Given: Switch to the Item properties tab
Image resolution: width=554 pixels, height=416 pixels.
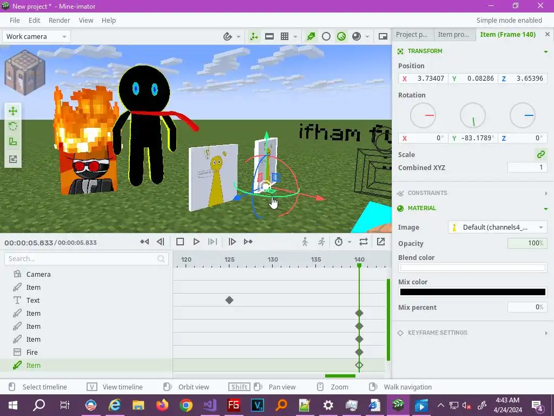Looking at the screenshot, I should (x=454, y=34).
